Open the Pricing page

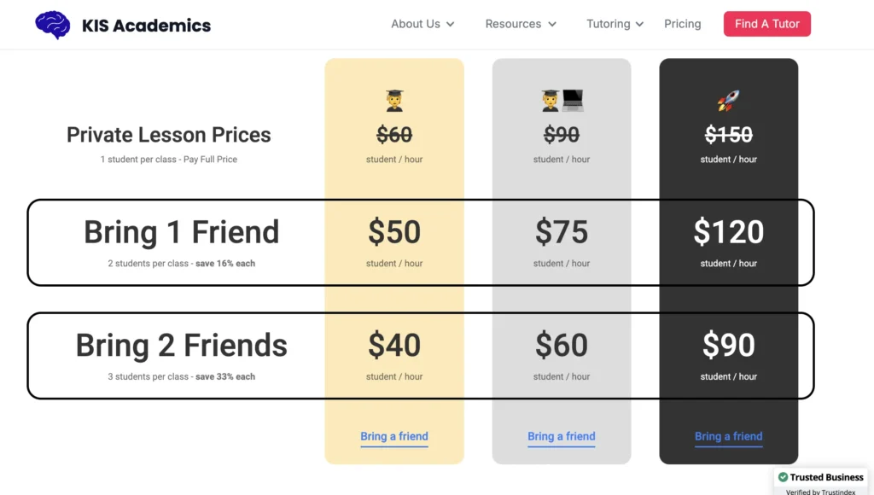tap(682, 24)
